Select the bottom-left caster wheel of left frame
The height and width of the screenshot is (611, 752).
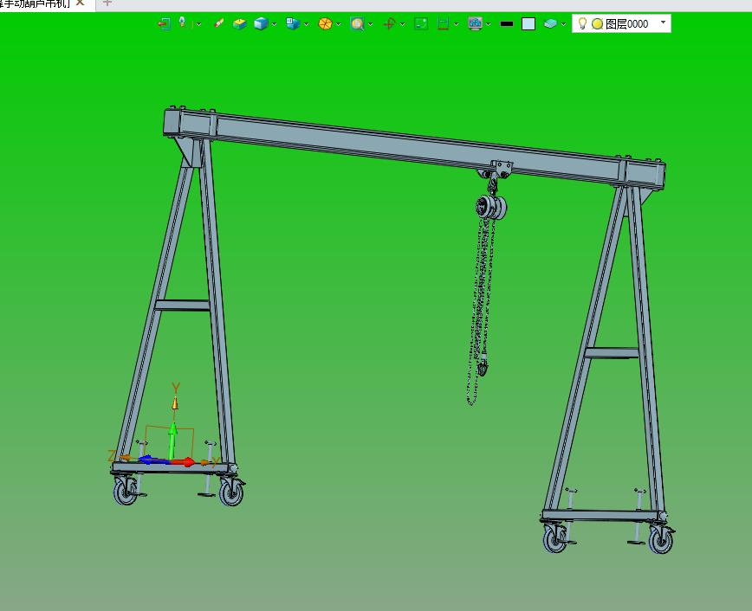click(125, 492)
